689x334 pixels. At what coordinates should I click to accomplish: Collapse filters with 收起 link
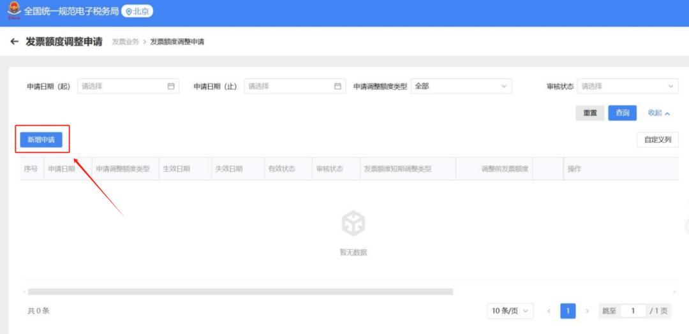[658, 113]
